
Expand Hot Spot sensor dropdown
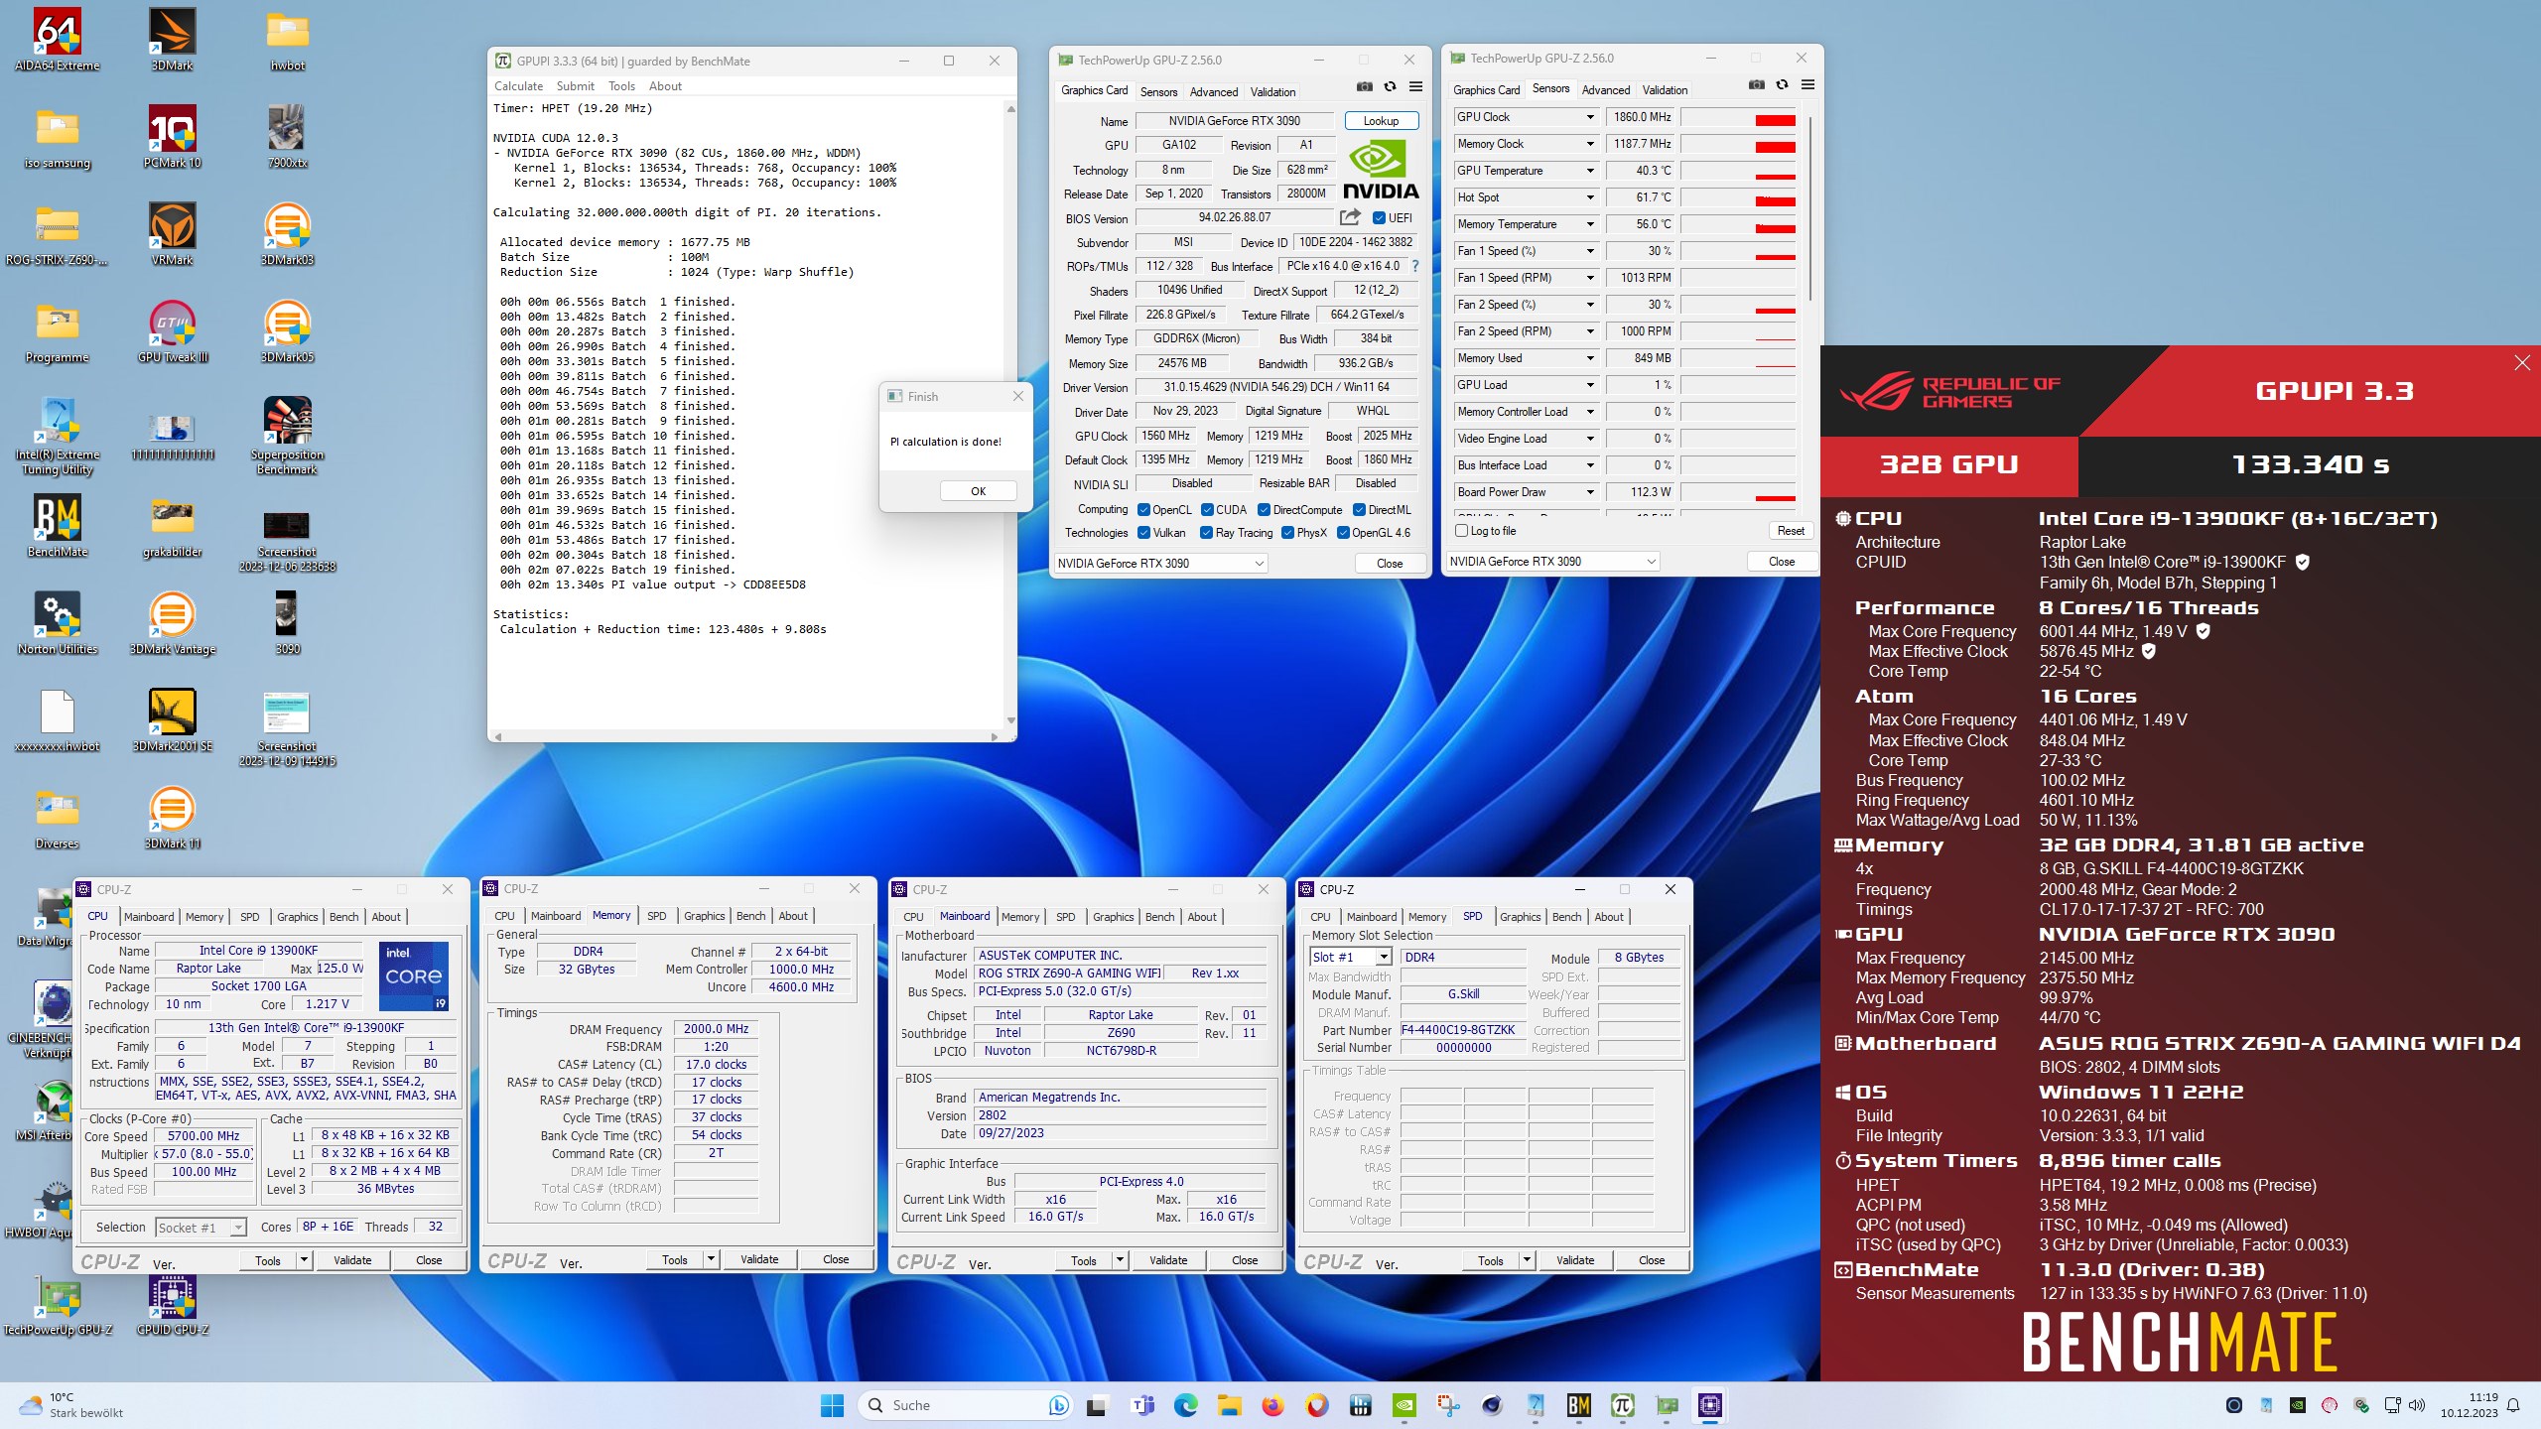[x=1589, y=197]
